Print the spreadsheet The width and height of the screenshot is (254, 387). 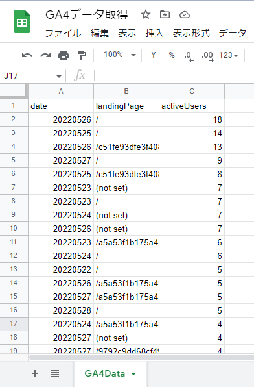tap(63, 55)
